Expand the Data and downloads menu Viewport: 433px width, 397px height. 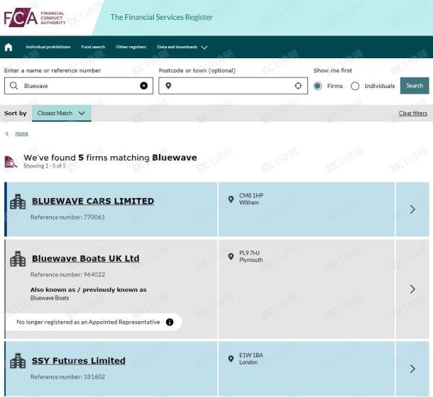tap(182, 48)
